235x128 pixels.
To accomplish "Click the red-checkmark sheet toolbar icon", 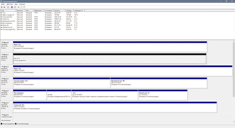I will (x=21, y=7).
